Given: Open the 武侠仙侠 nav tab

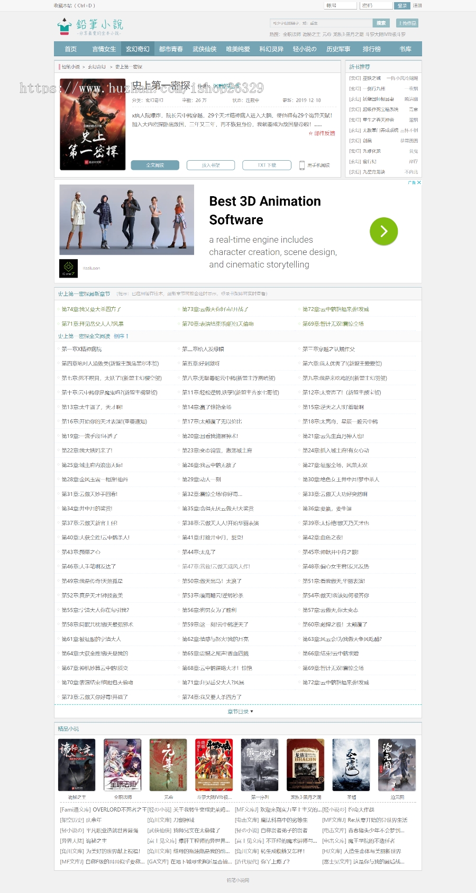Looking at the screenshot, I should click(205, 49).
